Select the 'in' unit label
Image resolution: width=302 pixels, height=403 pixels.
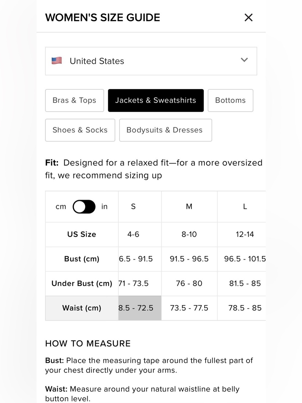point(104,206)
